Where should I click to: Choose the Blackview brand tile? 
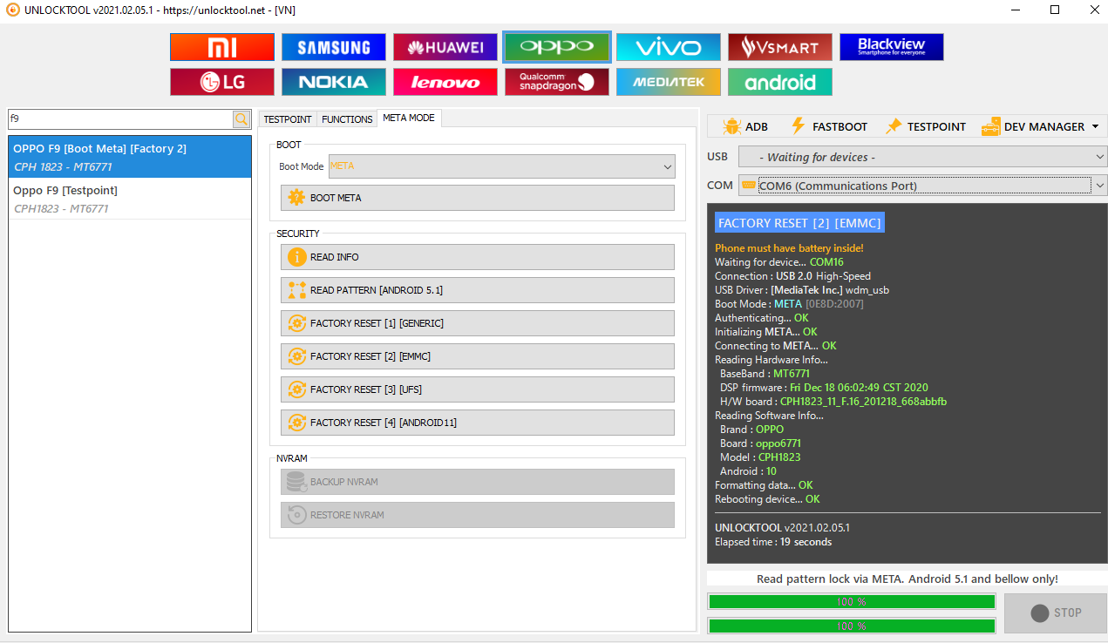892,47
